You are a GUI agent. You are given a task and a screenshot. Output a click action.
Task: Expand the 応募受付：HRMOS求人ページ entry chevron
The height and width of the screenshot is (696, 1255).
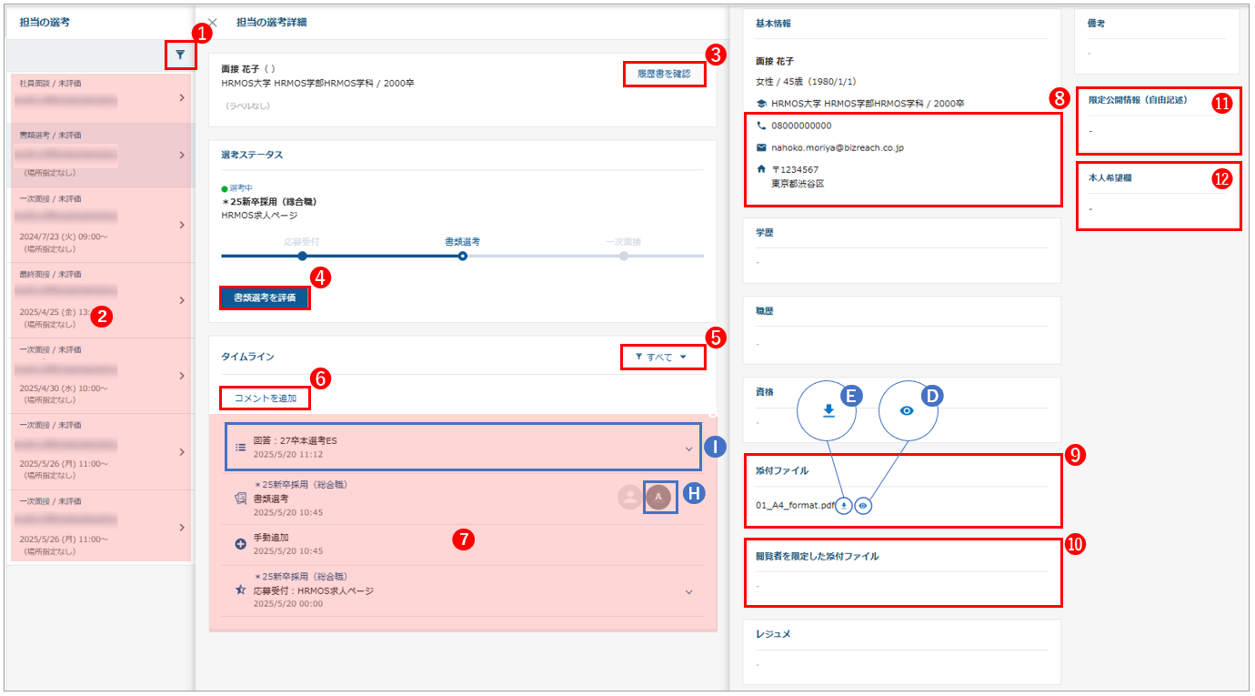688,591
